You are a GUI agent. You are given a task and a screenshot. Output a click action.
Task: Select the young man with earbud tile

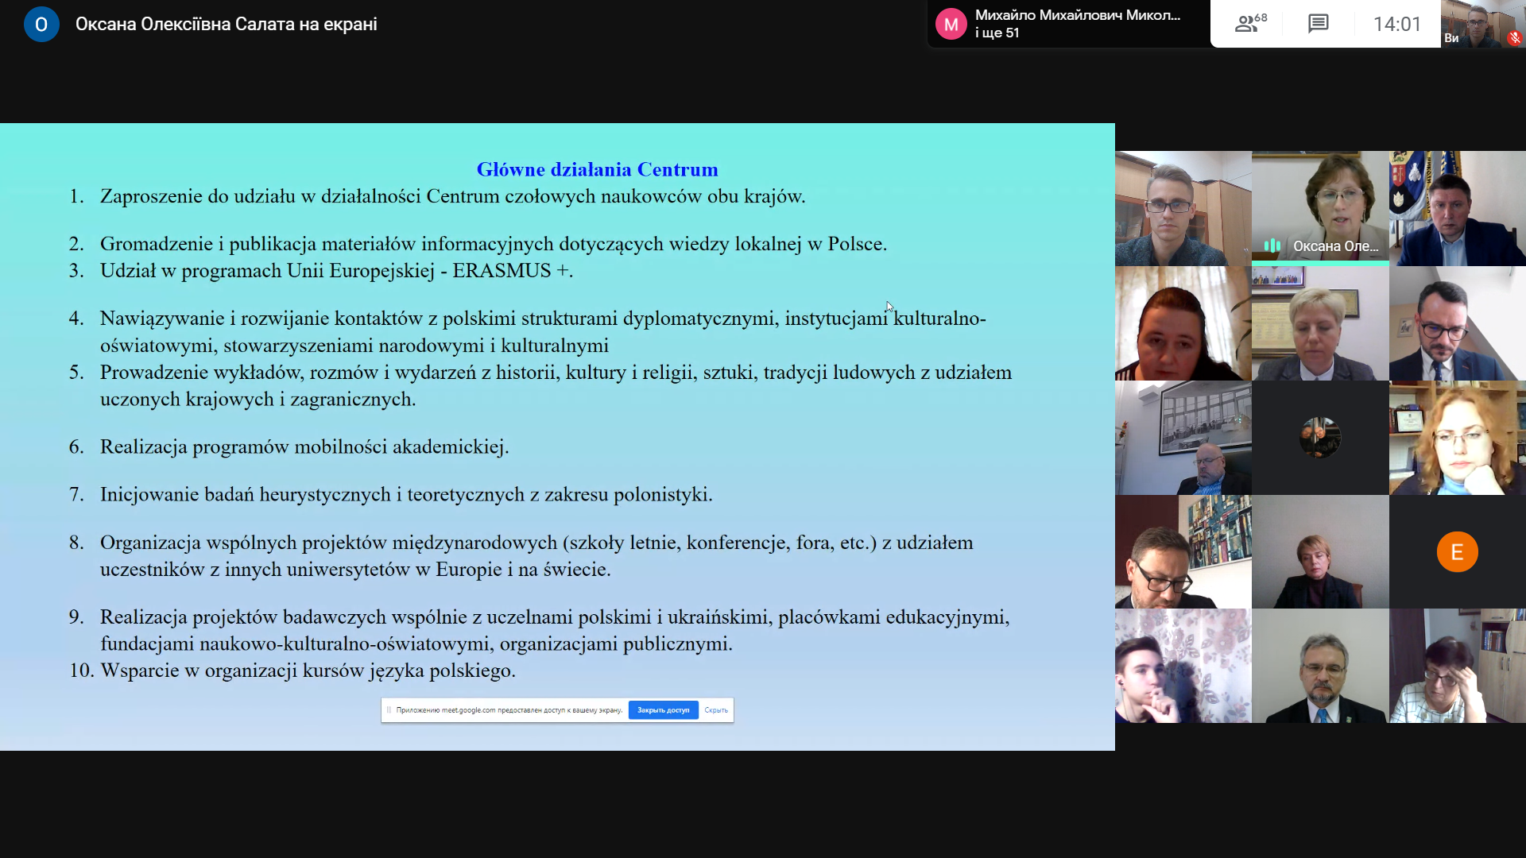[1183, 666]
